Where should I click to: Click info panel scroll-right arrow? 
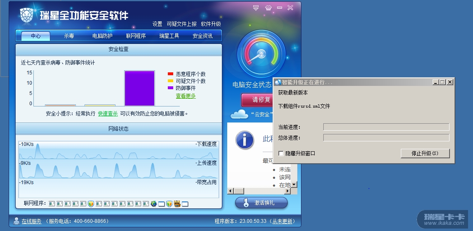[x=287, y=191]
